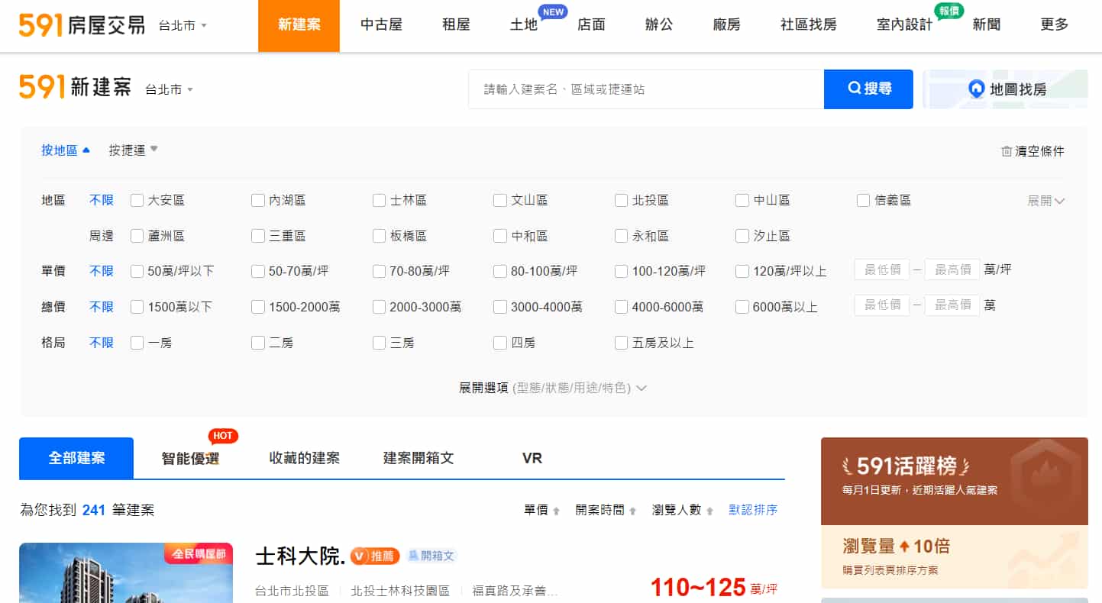Click the HOT badge on 智能優選
Image resolution: width=1102 pixels, height=603 pixels.
(222, 436)
